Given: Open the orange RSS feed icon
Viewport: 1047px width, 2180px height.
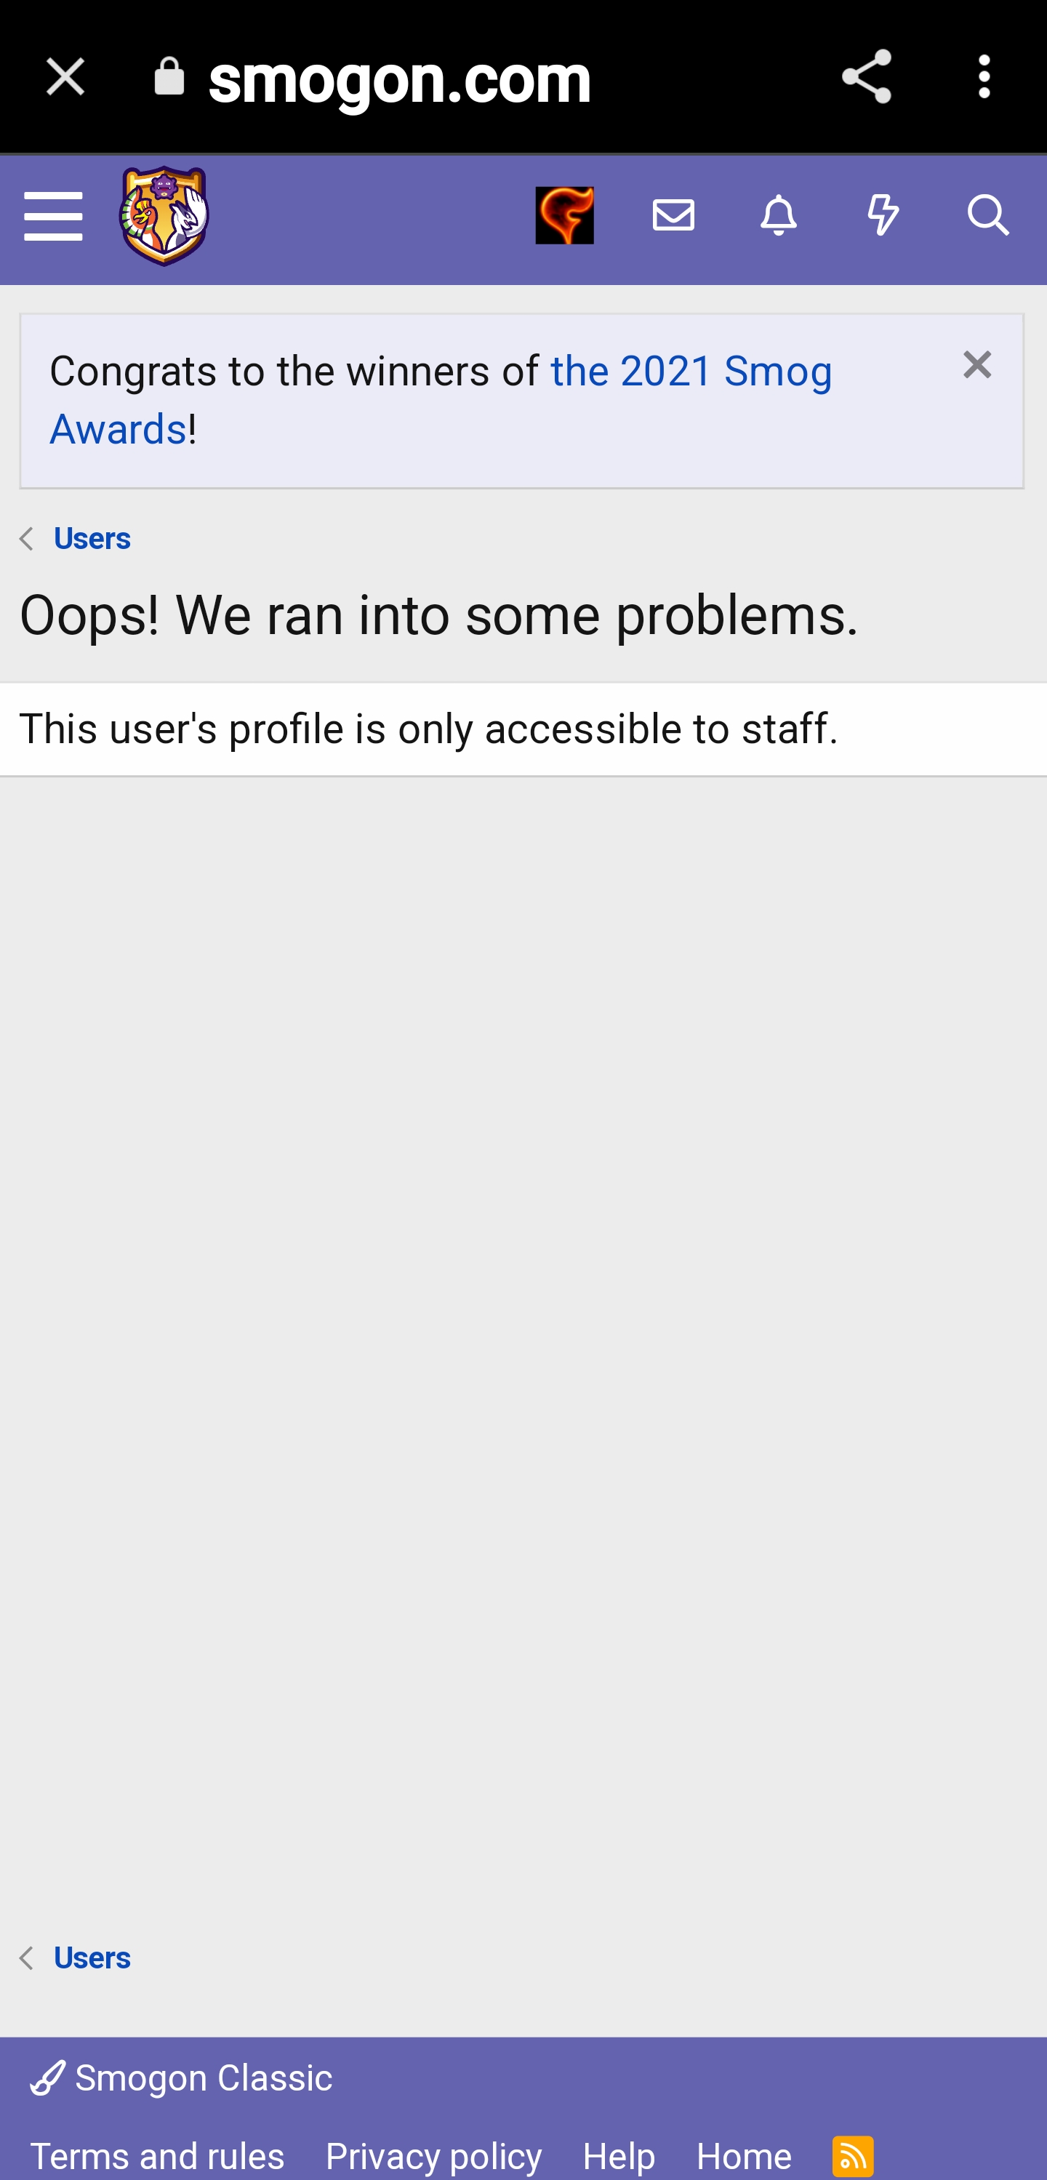Looking at the screenshot, I should click(x=852, y=2155).
